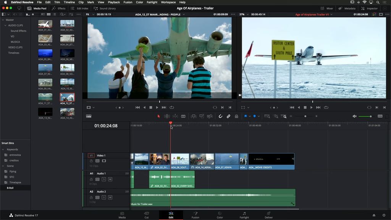This screenshot has height=220, width=391.
Task: Mute the Audio 1 track
Action: 110,180
